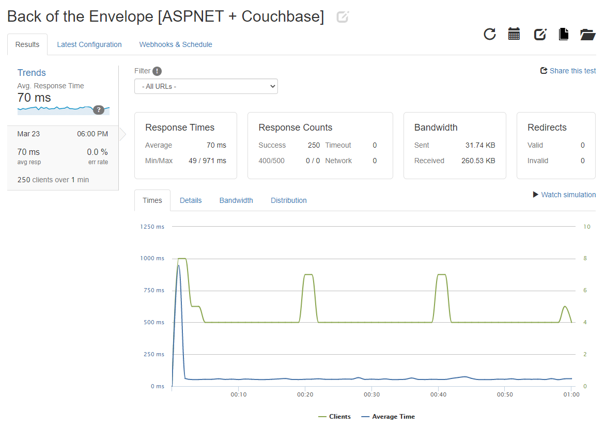Click the 0.0 % err rate value
The image size is (605, 428).
click(x=97, y=152)
